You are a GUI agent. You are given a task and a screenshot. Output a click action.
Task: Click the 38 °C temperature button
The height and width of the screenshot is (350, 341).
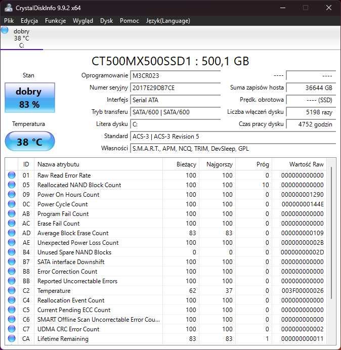(x=30, y=142)
